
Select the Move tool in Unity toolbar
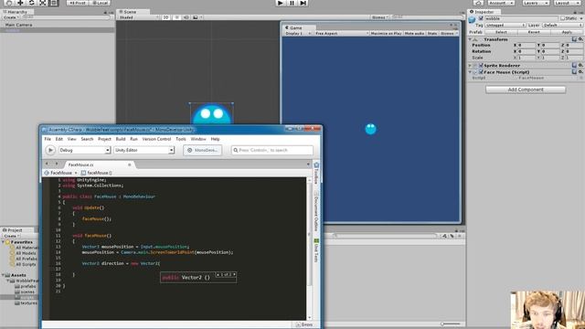coord(20,3)
